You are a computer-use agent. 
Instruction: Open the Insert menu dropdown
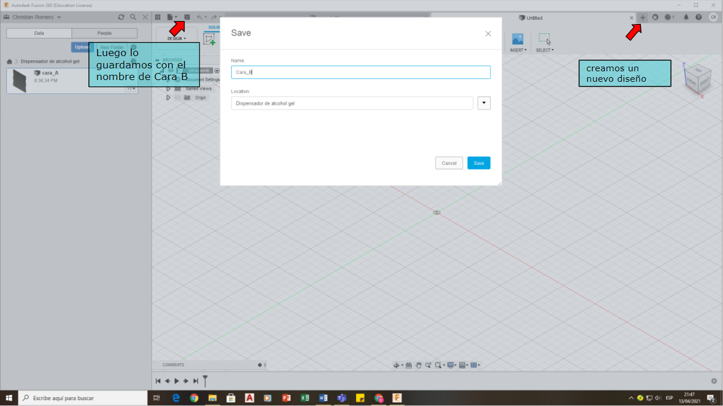pos(518,50)
